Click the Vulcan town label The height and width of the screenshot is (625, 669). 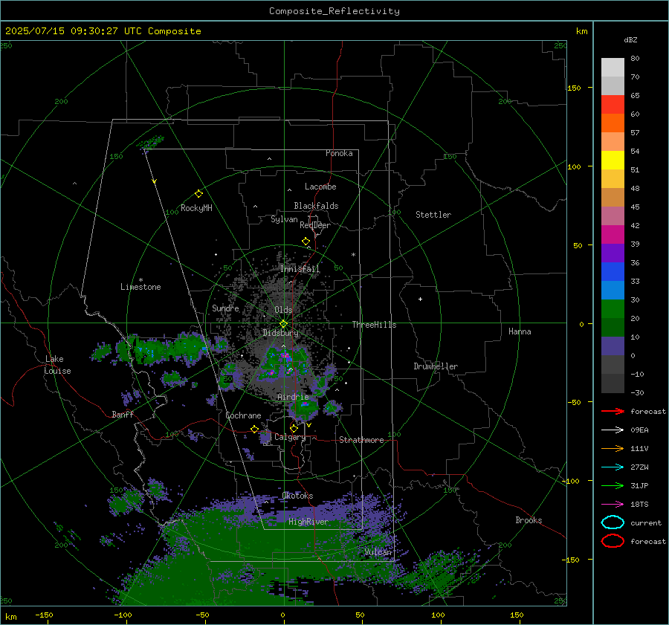coord(378,552)
